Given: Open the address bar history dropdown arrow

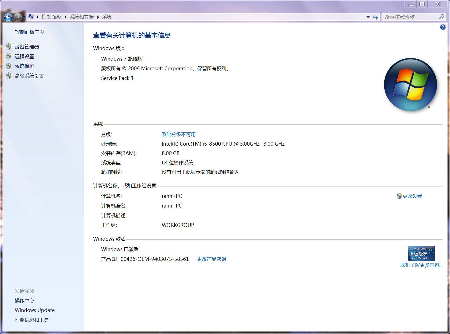Looking at the screenshot, I should pos(368,17).
